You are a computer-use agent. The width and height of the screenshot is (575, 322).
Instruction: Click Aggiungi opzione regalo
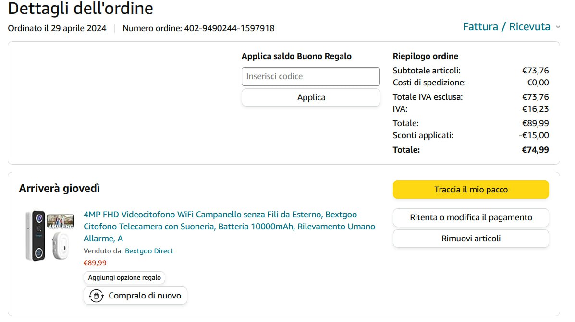124,278
